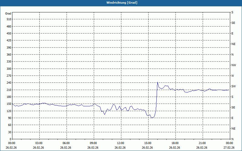Click the blue line's spike near 240 degrees

pos(157,82)
